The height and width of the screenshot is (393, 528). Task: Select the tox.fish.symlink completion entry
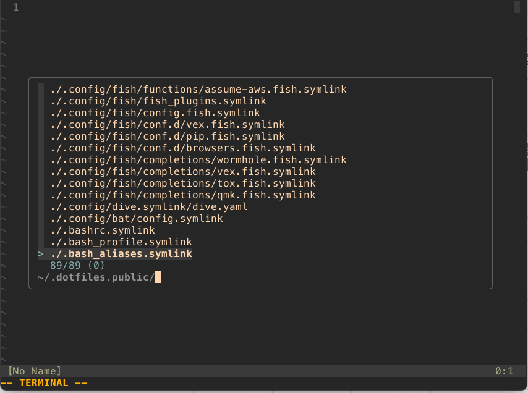(182, 183)
